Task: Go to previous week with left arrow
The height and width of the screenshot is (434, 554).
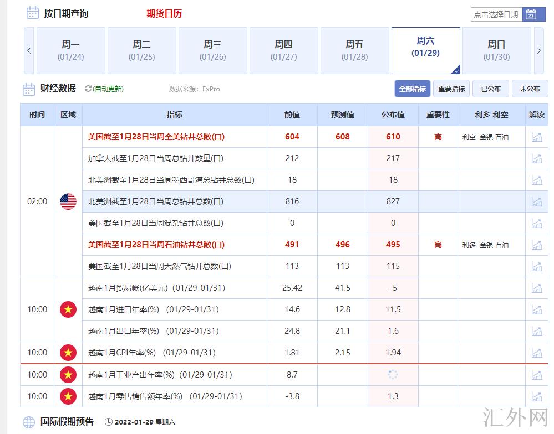Action: click(x=29, y=51)
